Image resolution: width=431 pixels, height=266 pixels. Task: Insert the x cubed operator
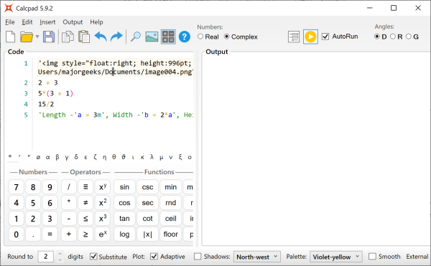pos(103,219)
